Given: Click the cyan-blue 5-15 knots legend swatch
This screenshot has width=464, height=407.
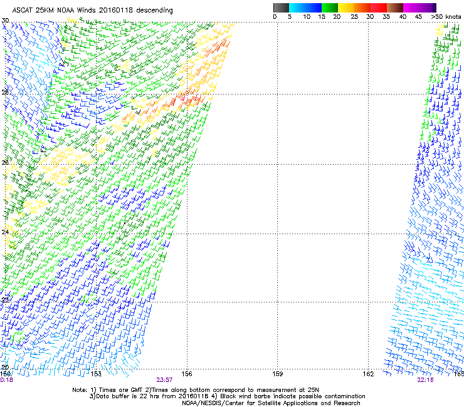Looking at the screenshot, I should 305,8.
